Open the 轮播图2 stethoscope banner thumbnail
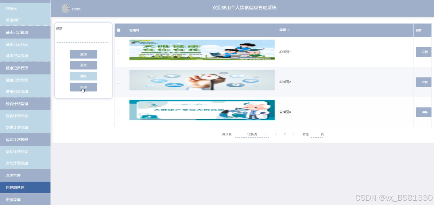The image size is (434, 205). click(x=202, y=80)
